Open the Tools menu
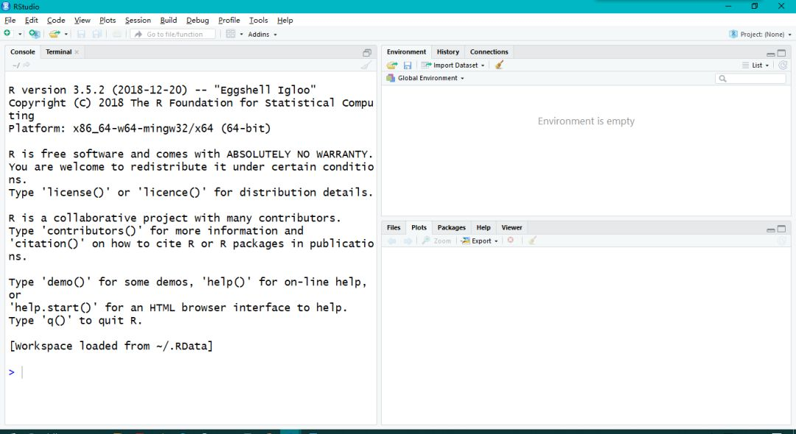The width and height of the screenshot is (796, 434). [x=259, y=21]
